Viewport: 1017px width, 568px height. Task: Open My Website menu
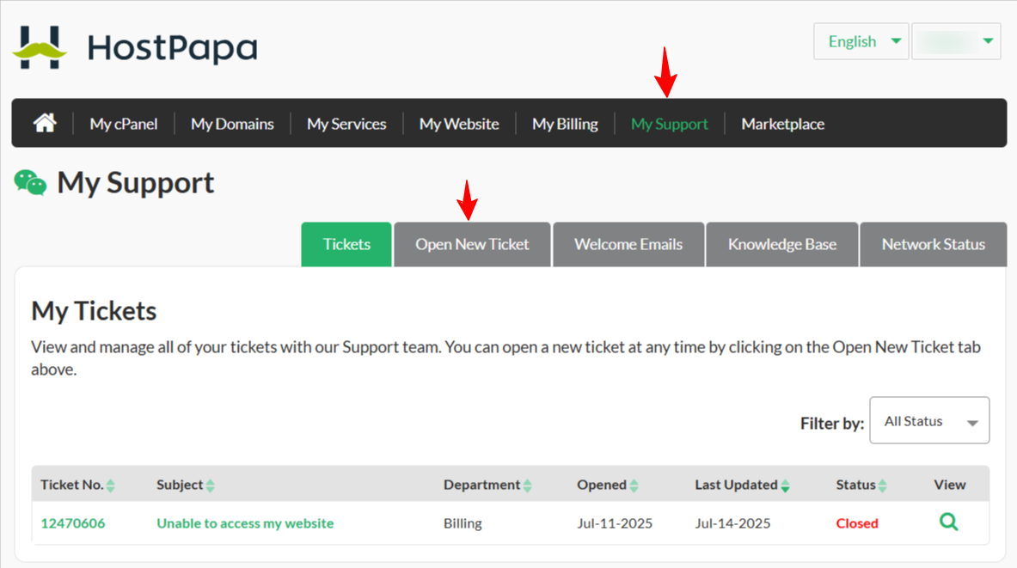pos(459,124)
